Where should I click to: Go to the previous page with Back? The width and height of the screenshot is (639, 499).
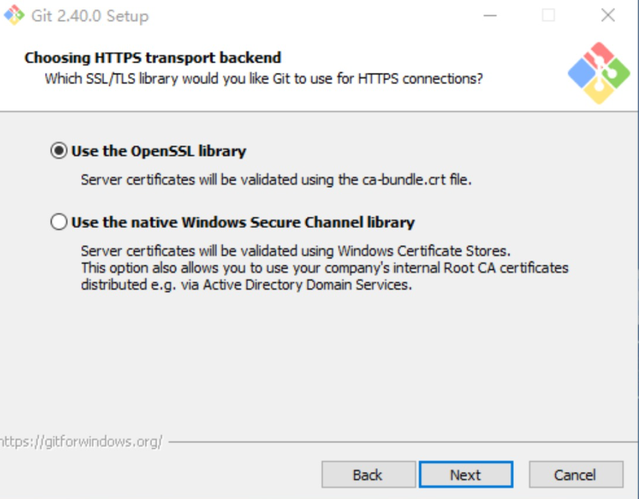pyautogui.click(x=368, y=475)
